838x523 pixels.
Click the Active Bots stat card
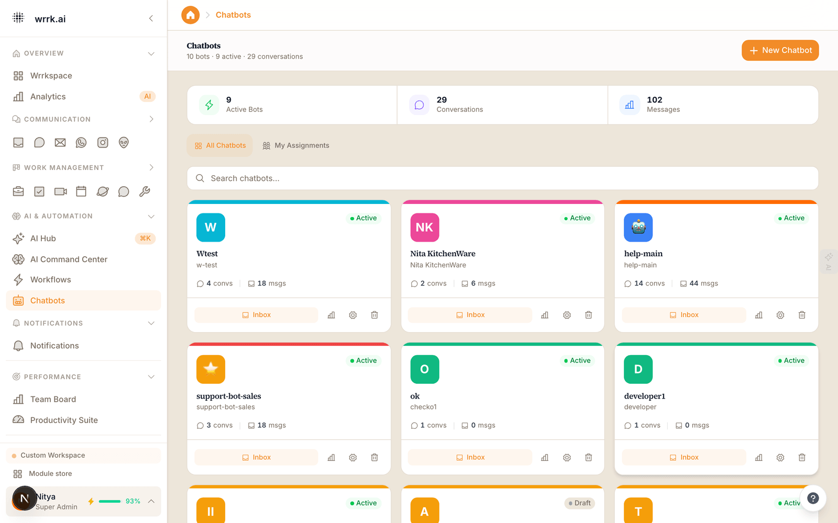(292, 105)
